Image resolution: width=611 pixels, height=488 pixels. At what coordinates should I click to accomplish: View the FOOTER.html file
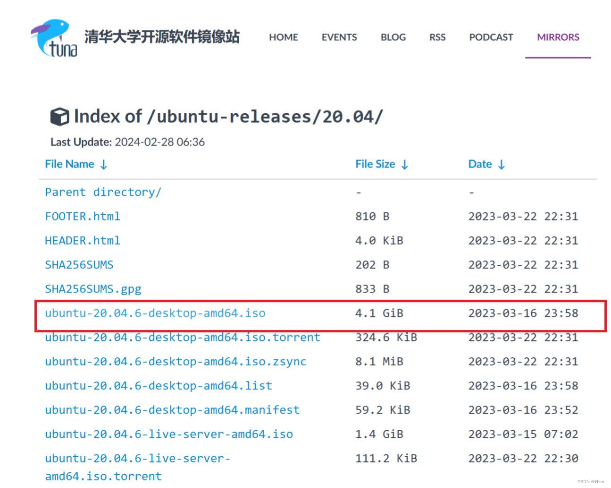[x=83, y=216]
